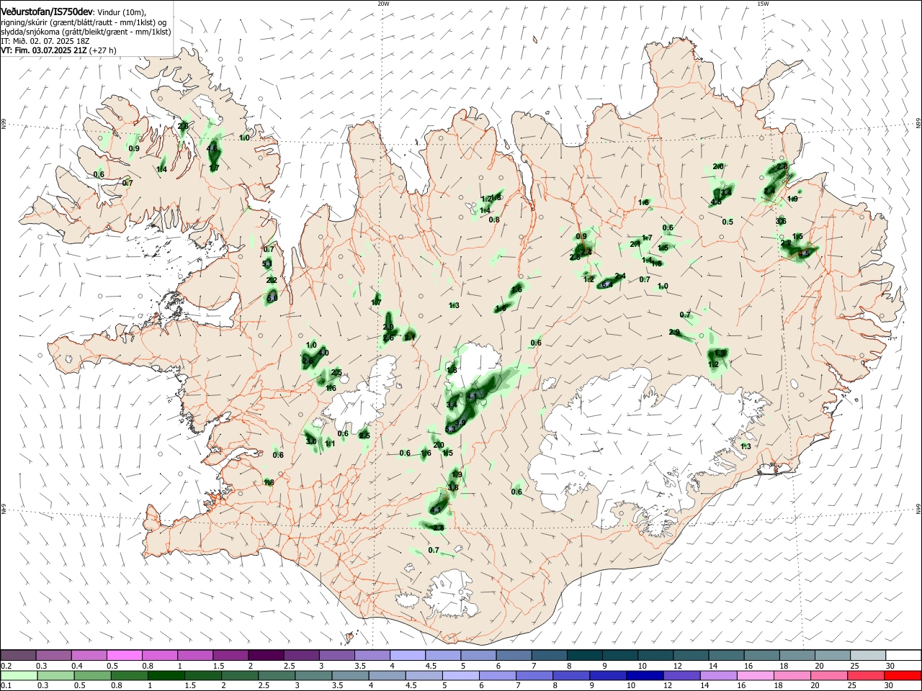Click the 15W longitude label

(x=763, y=4)
